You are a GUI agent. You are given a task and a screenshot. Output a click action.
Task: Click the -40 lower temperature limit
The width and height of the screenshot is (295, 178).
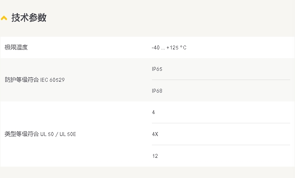pyautogui.click(x=155, y=48)
